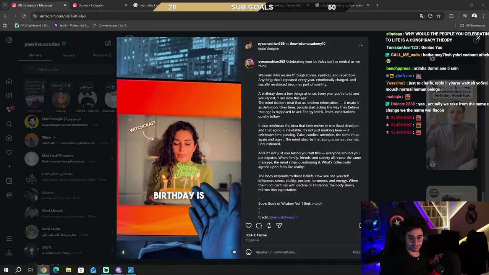Like the post with the heart icon
The height and width of the screenshot is (275, 489).
point(248,226)
